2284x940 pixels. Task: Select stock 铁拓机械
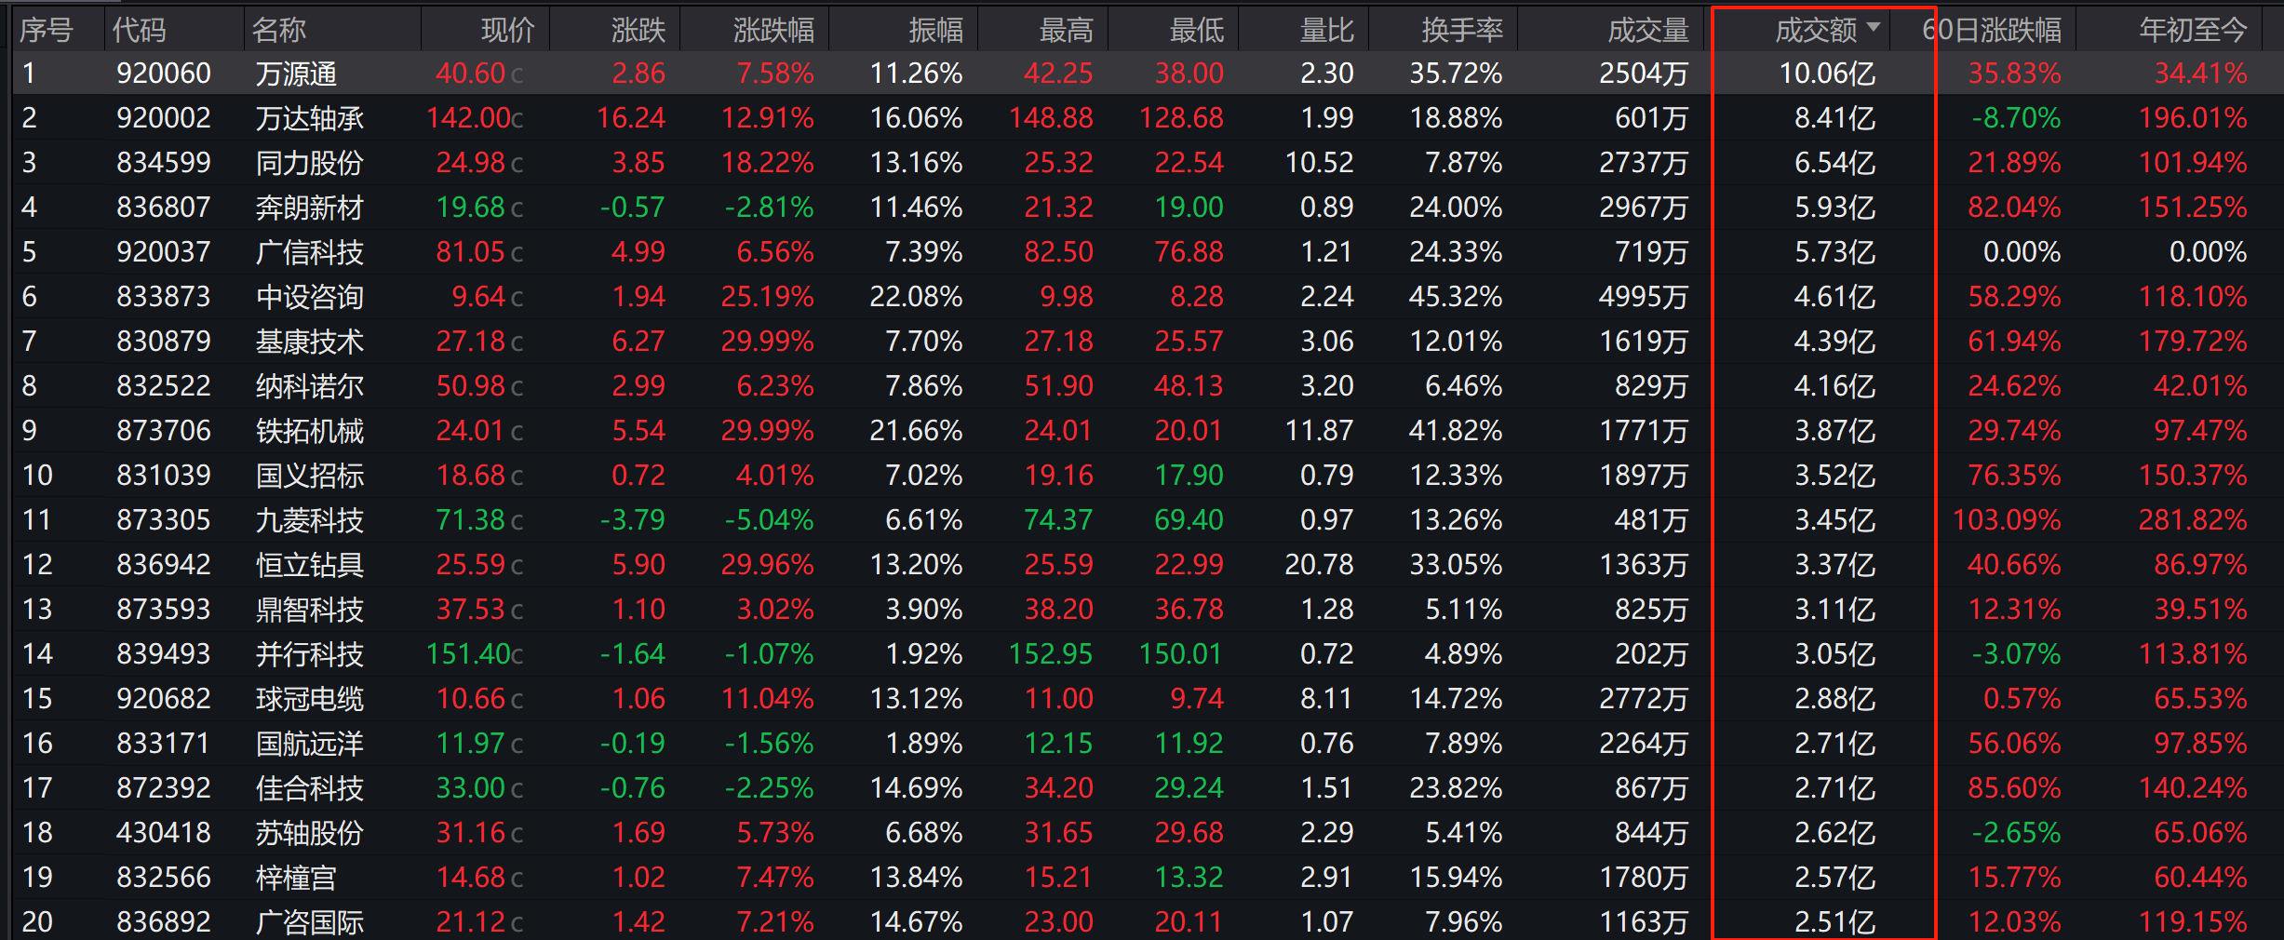[310, 431]
